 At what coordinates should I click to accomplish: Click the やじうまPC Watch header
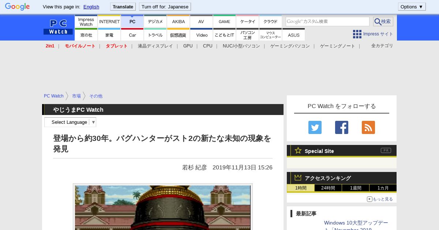[78, 110]
